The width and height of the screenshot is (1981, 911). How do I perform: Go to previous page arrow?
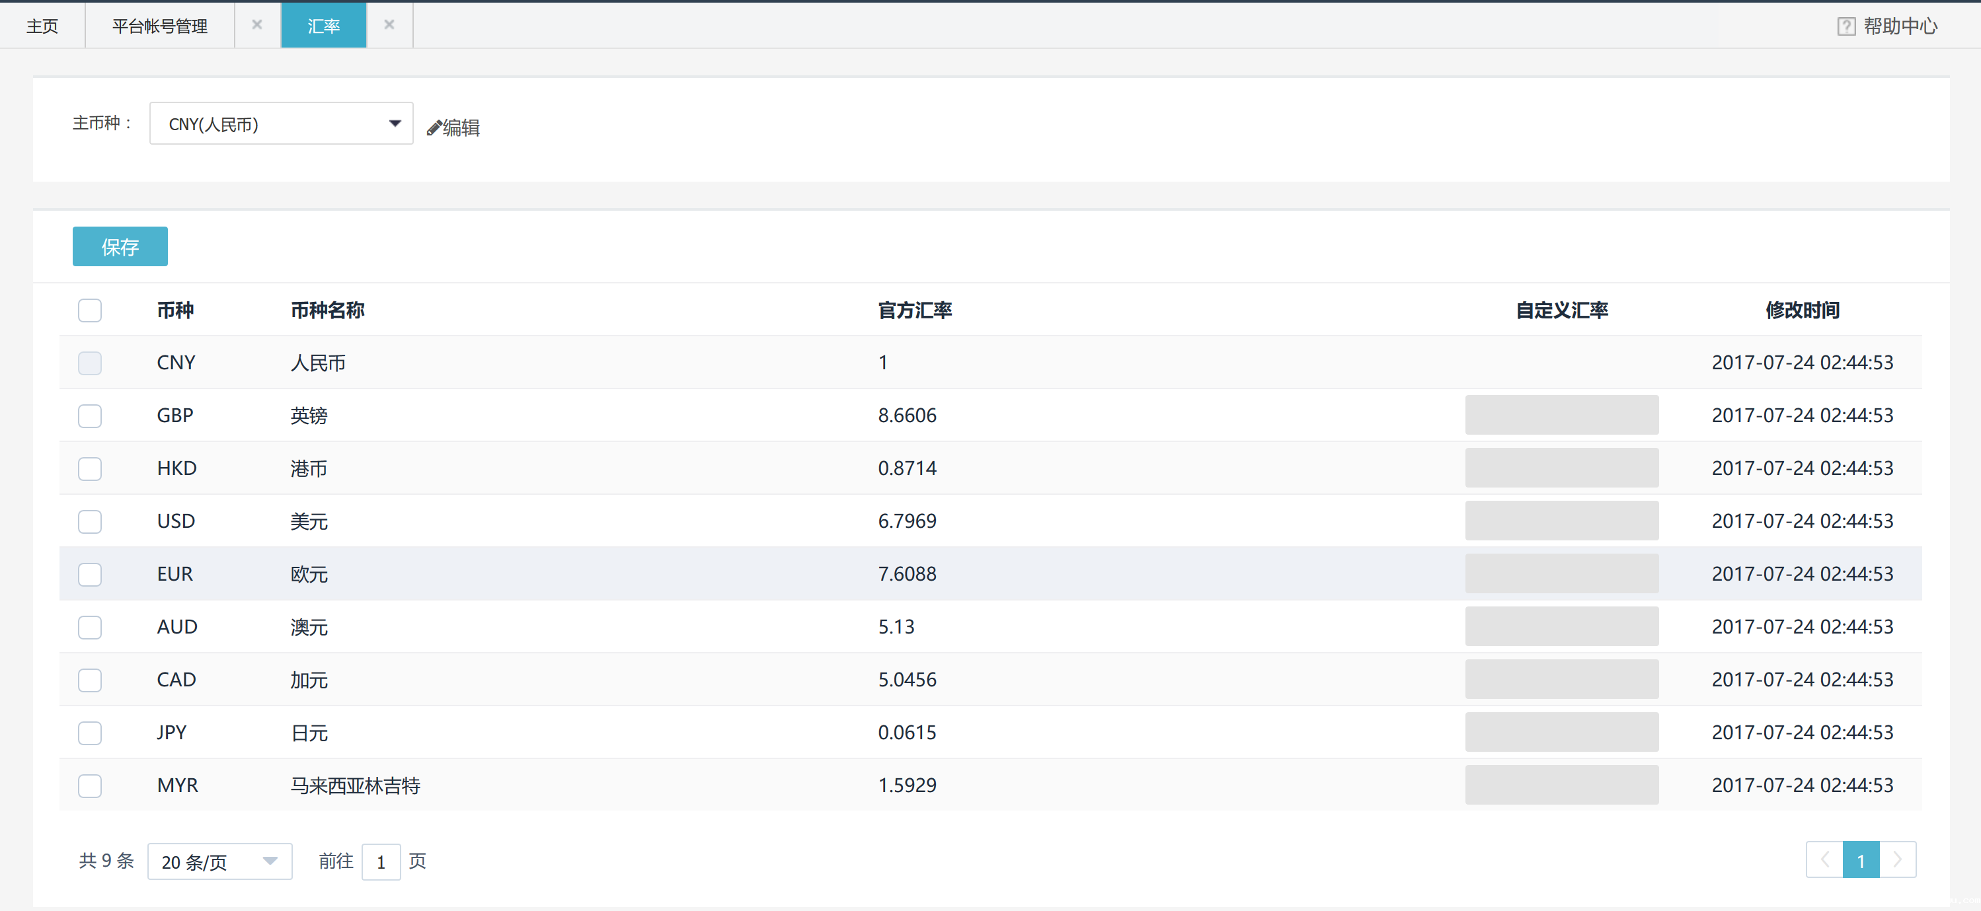point(1824,859)
